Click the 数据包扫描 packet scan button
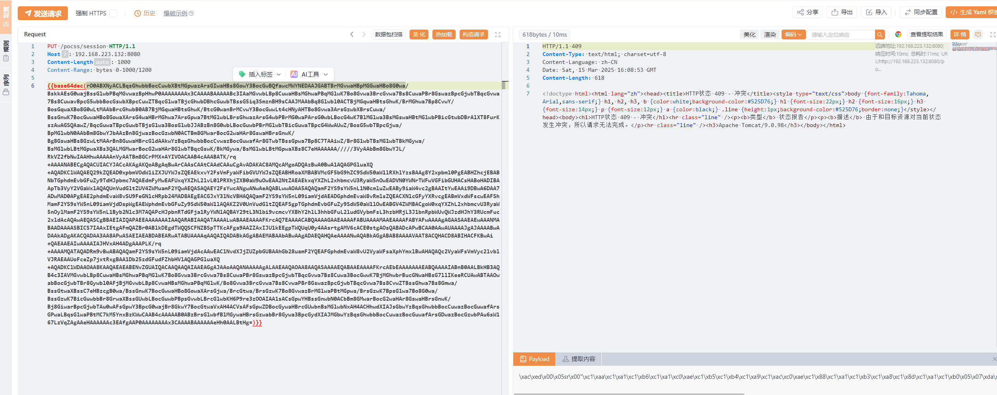This screenshot has height=395, width=997. pyautogui.click(x=389, y=35)
